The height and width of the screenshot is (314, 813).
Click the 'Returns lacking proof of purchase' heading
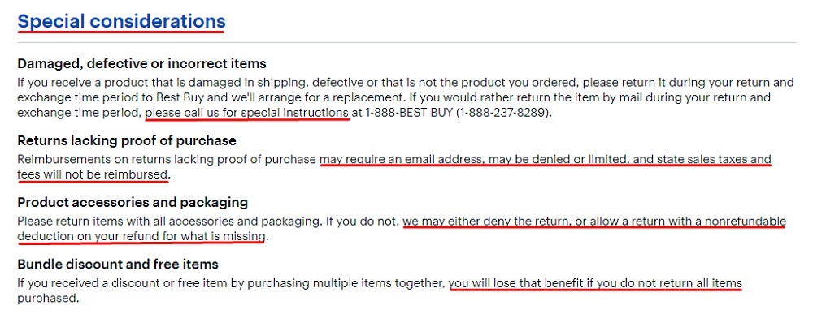pos(127,140)
